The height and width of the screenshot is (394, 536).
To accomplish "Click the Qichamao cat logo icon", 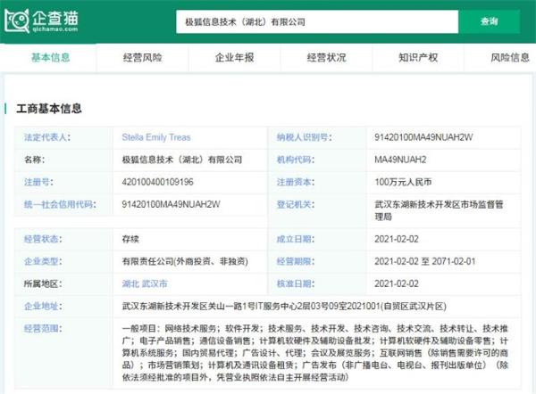I will [16, 21].
